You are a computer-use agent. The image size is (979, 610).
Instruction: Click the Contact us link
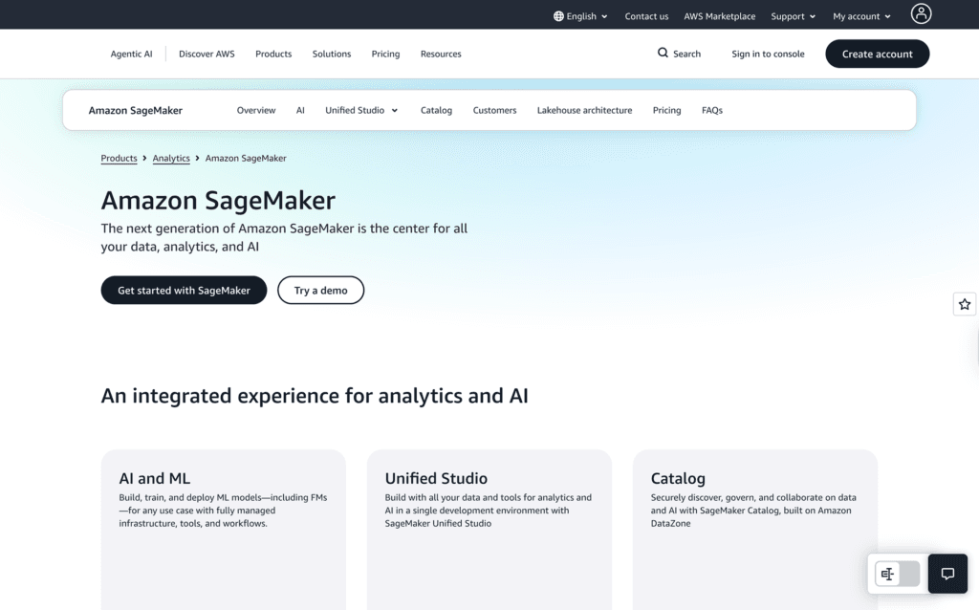(x=646, y=16)
